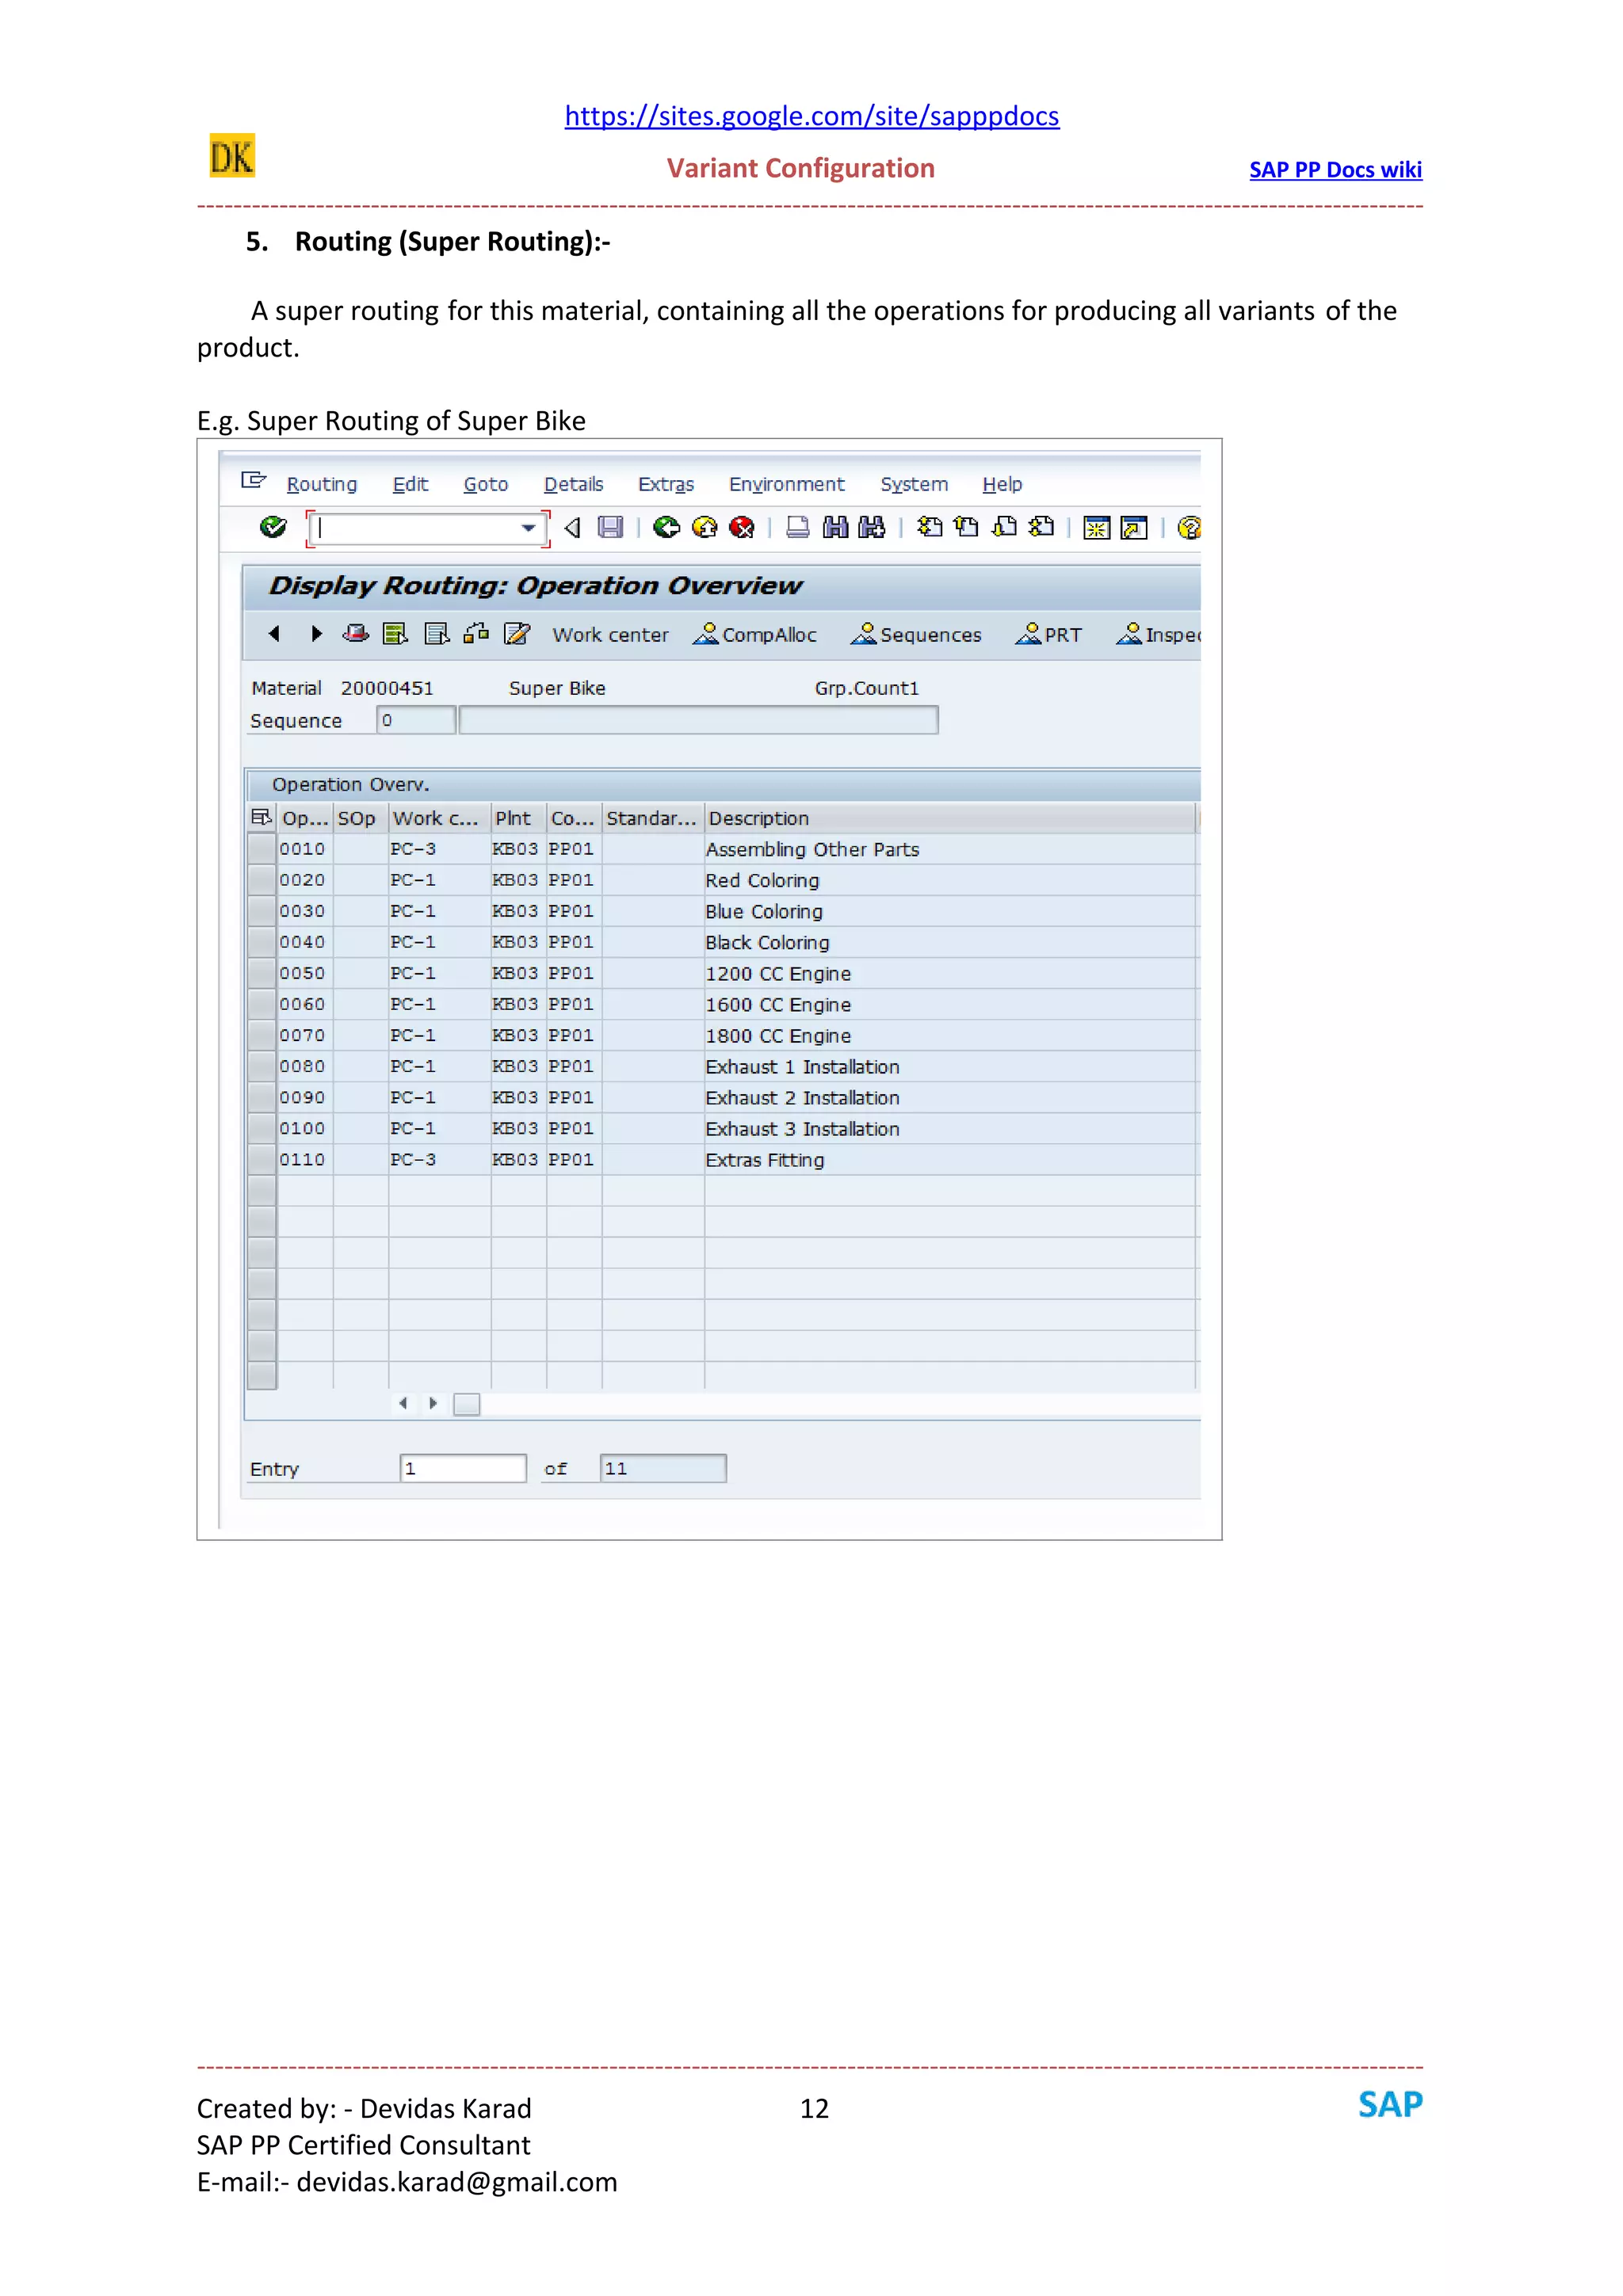Select row for operation 0010
This screenshot has width=1623, height=2296.
262,849
